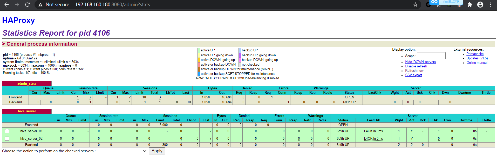Open the Hide 'DOWN' servers link
Screen dimensions: 497x157
coord(420,62)
